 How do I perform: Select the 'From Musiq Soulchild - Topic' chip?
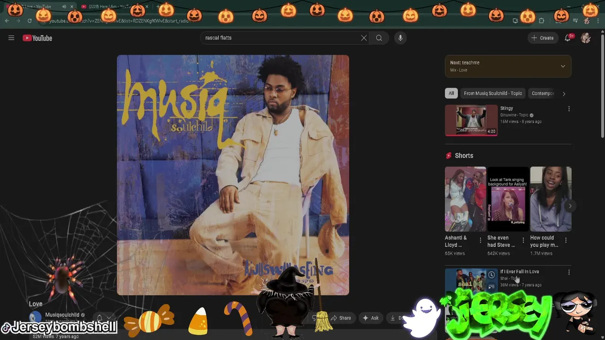pos(493,93)
